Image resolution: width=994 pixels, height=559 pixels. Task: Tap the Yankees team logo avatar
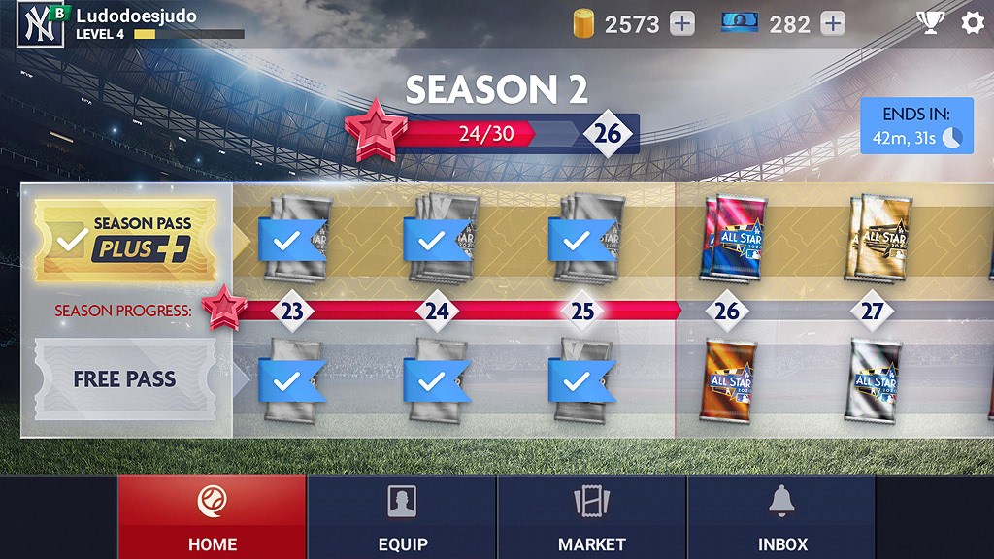pos(41,24)
